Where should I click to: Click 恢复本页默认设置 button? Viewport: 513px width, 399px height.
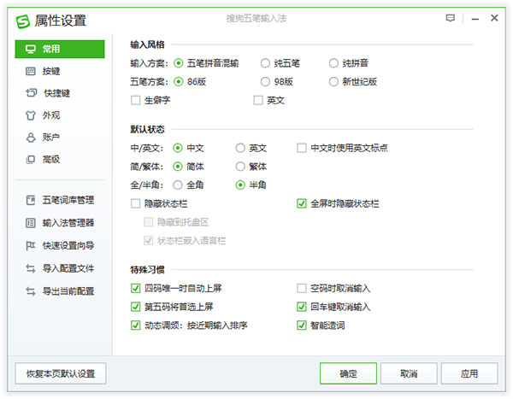pos(60,373)
